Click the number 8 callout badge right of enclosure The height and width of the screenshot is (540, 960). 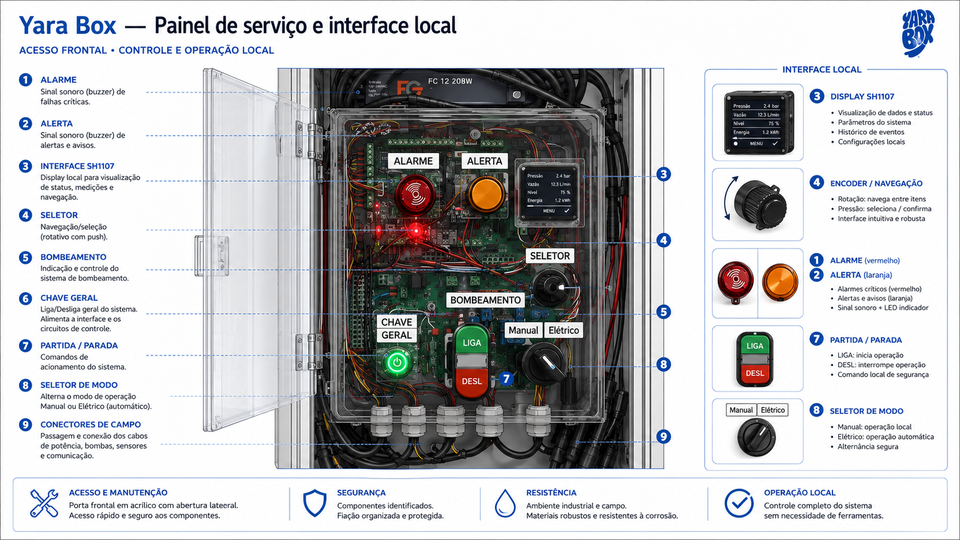[x=664, y=364]
